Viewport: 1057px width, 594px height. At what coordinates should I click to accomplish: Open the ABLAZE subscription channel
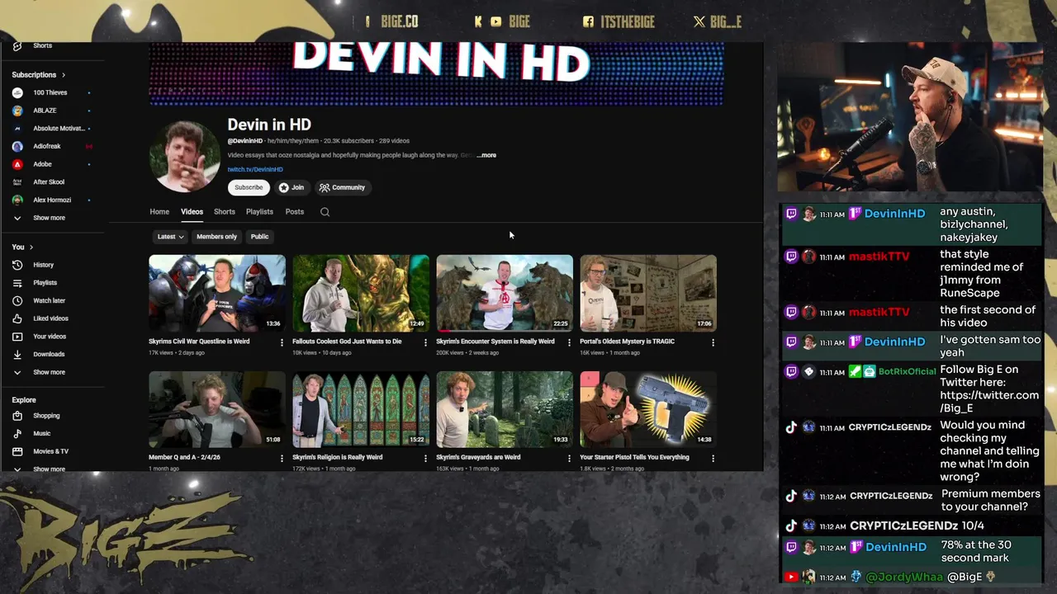[45, 111]
